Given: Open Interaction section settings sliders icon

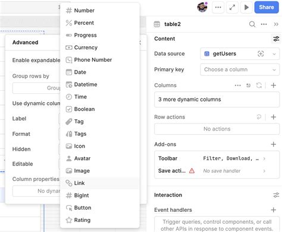Looking at the screenshot, I should click(276, 195).
